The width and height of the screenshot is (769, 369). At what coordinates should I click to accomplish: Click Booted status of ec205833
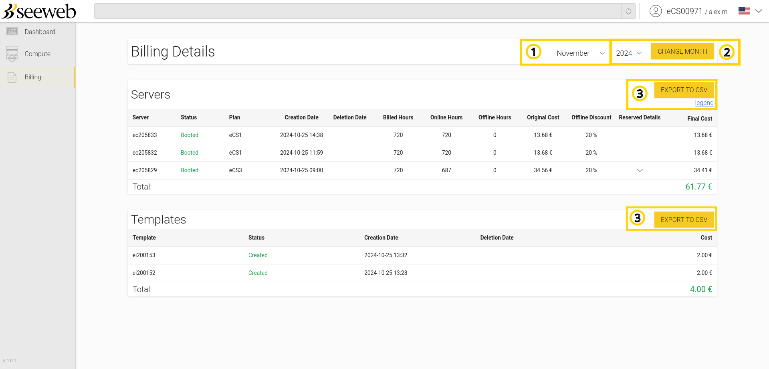pyautogui.click(x=190, y=135)
